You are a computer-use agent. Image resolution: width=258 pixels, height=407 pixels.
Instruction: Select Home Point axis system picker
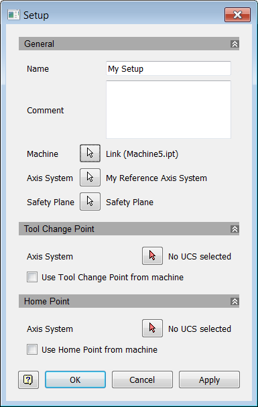(153, 329)
